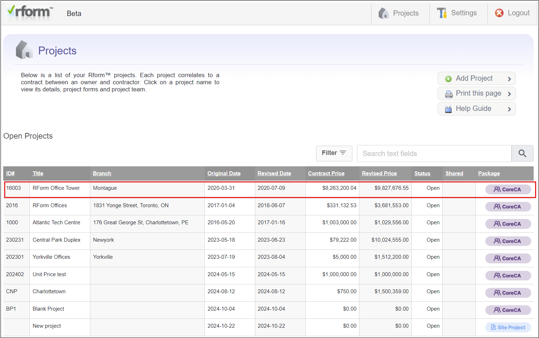Image resolution: width=539 pixels, height=338 pixels.
Task: Open Projects from top navigation
Action: pyautogui.click(x=399, y=13)
